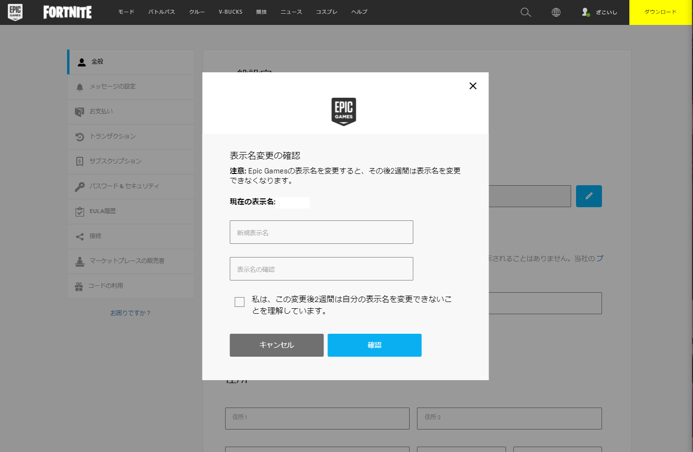Click the 住所1 input field
This screenshot has height=452, width=693.
(x=317, y=418)
